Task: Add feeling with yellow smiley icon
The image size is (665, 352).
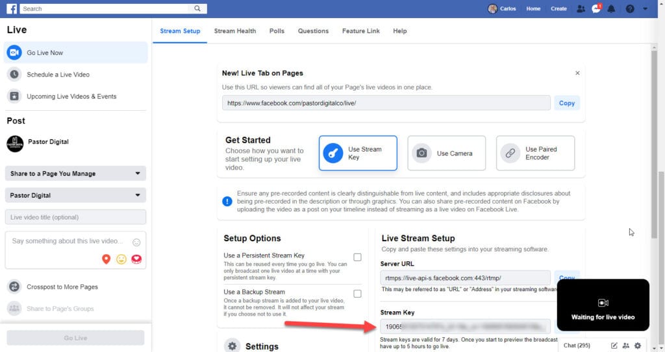Action: [121, 259]
